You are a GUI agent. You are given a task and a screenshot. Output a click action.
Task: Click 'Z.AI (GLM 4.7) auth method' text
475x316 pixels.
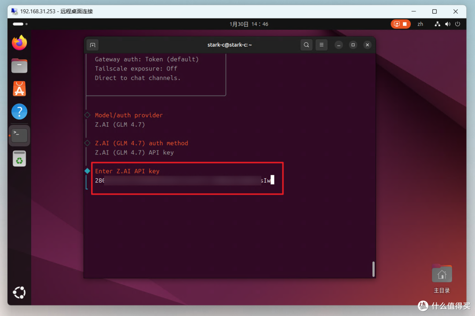(142, 143)
